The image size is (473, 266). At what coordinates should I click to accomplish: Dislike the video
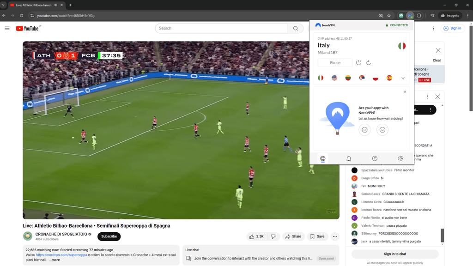[x=273, y=236]
